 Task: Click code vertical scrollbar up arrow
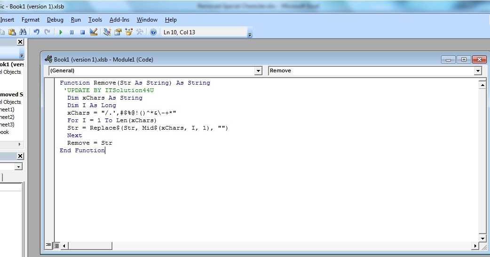tap(482, 85)
